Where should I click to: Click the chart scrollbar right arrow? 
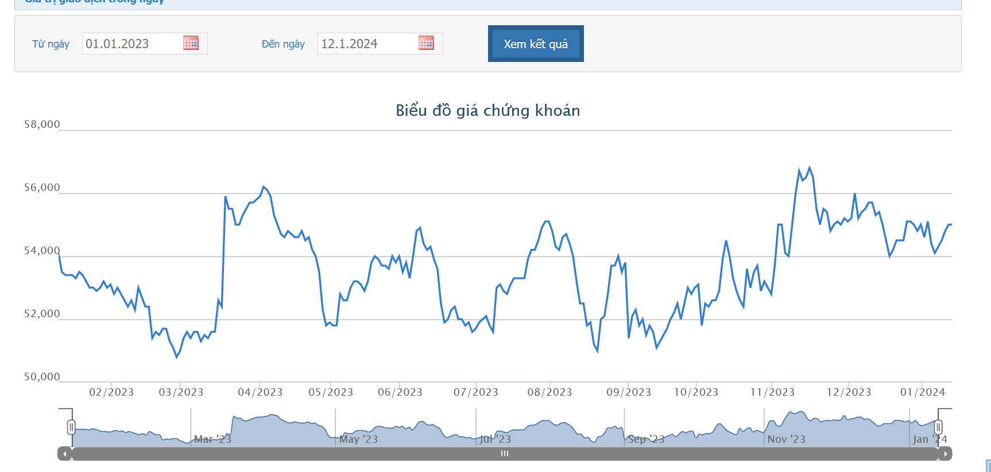tap(945, 454)
